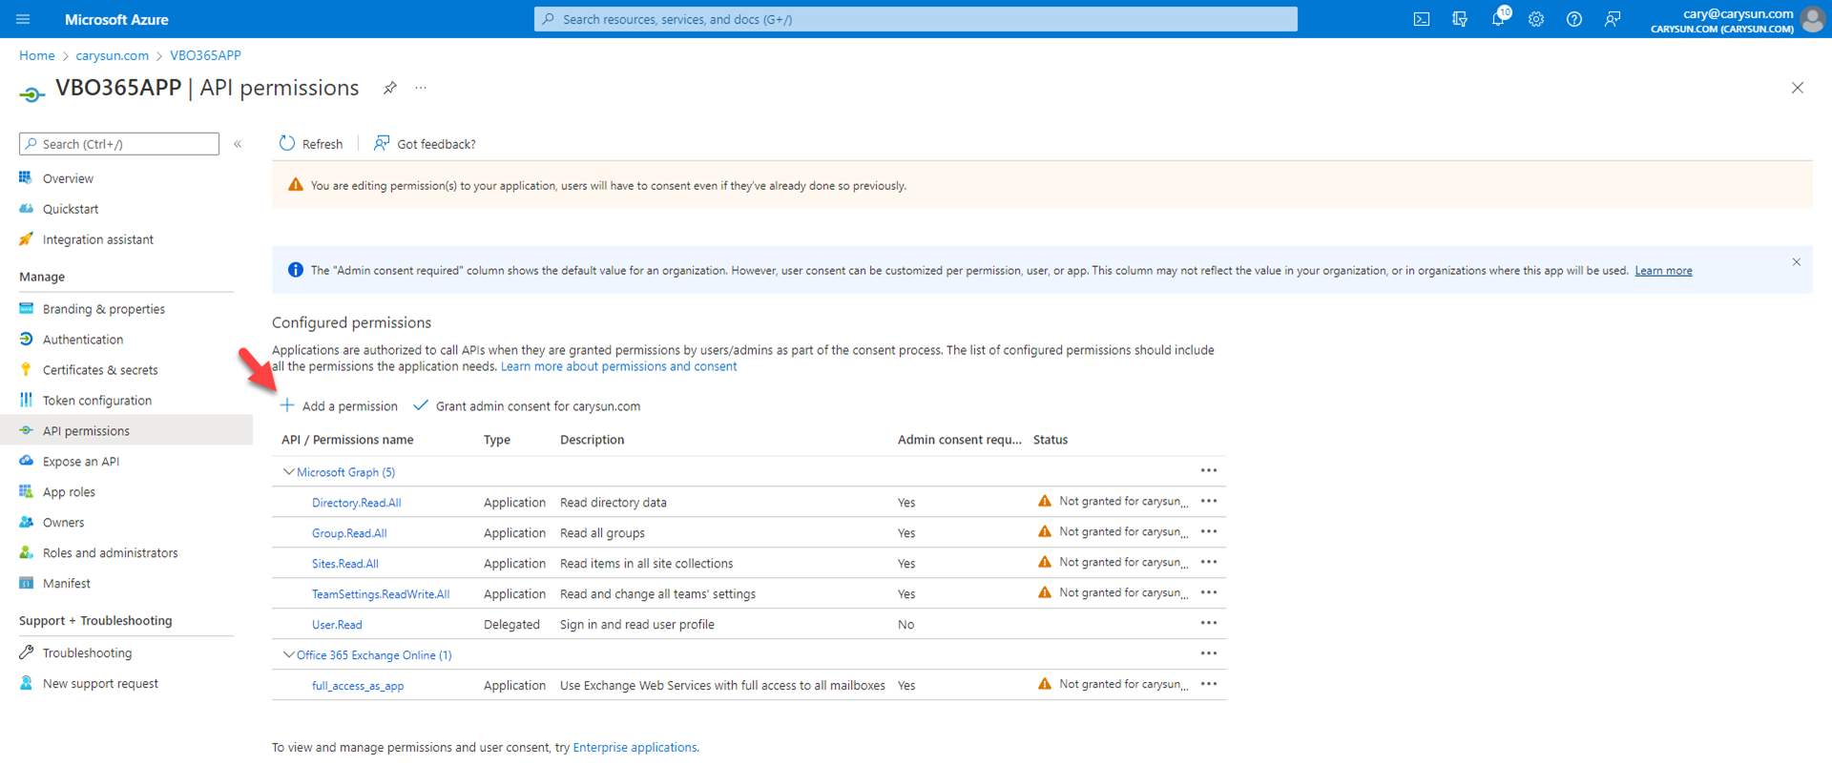Open more options for the User.Read row

[1209, 623]
